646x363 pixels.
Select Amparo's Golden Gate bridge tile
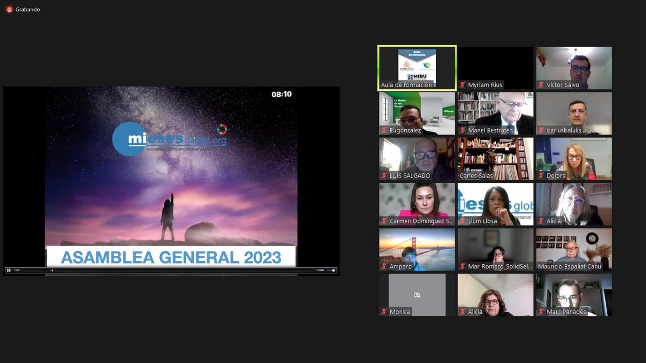point(417,250)
